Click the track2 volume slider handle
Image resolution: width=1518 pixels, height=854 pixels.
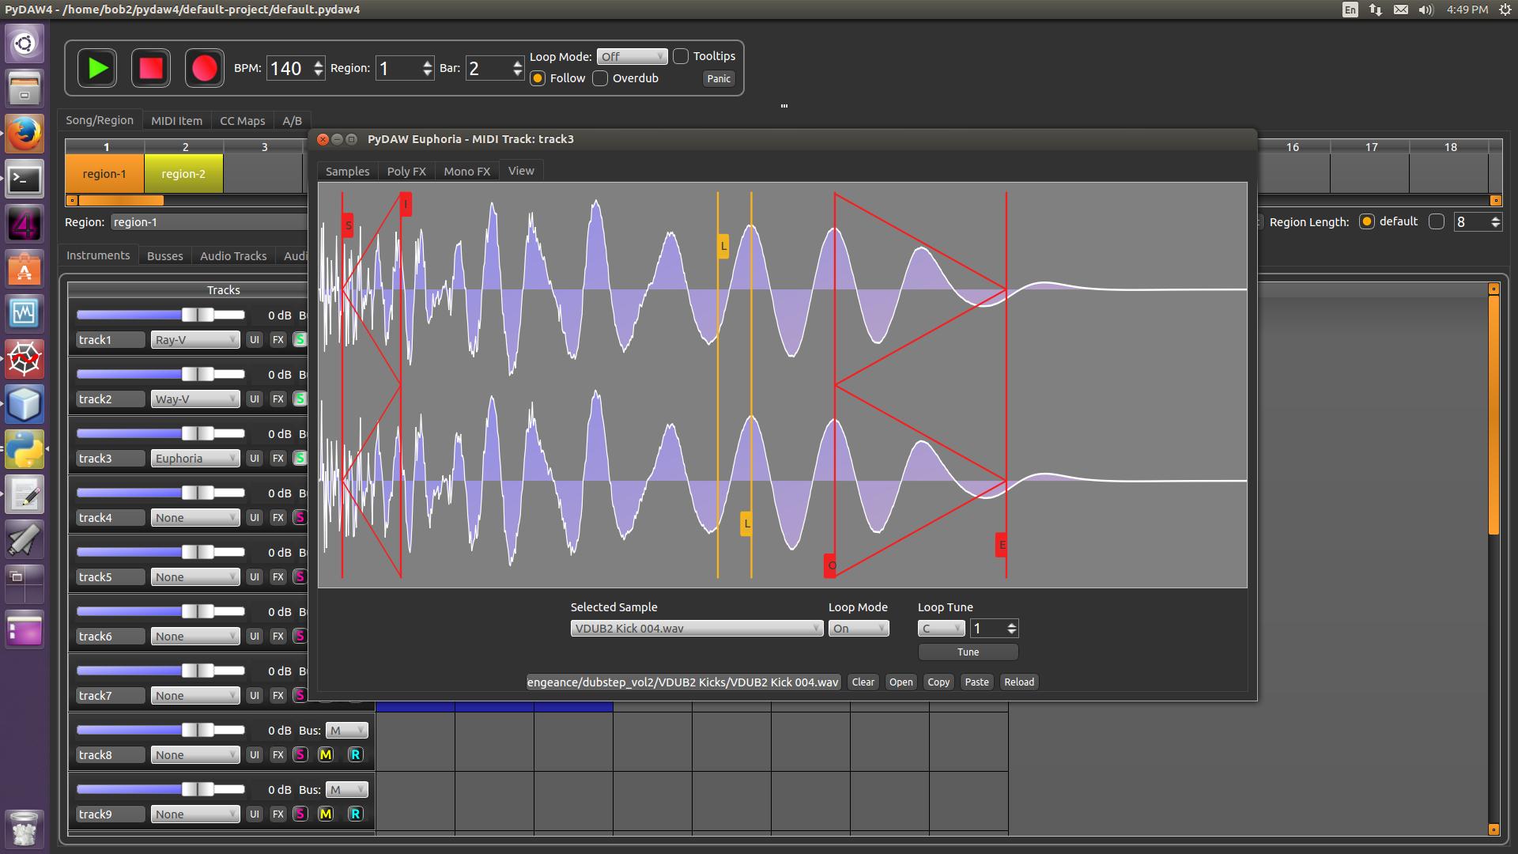198,374
